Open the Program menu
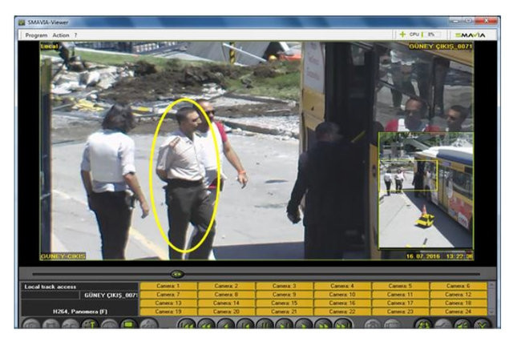Screen dimensions: 513x338 pyautogui.click(x=36, y=35)
